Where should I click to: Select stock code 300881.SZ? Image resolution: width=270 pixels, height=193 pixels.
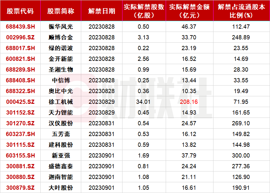pyautogui.click(x=20, y=166)
